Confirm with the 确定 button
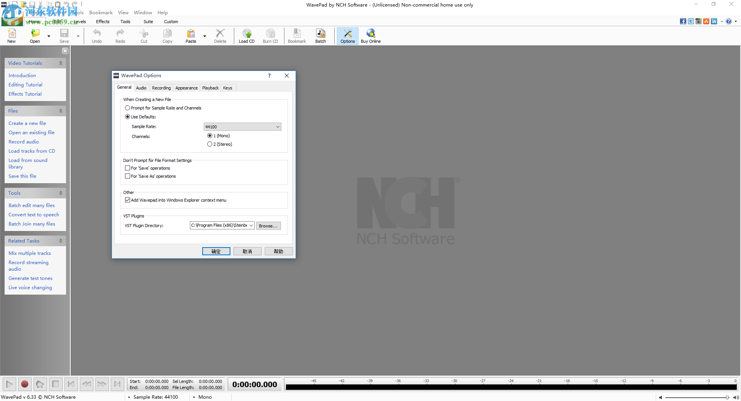Image resolution: width=741 pixels, height=401 pixels. [x=216, y=251]
